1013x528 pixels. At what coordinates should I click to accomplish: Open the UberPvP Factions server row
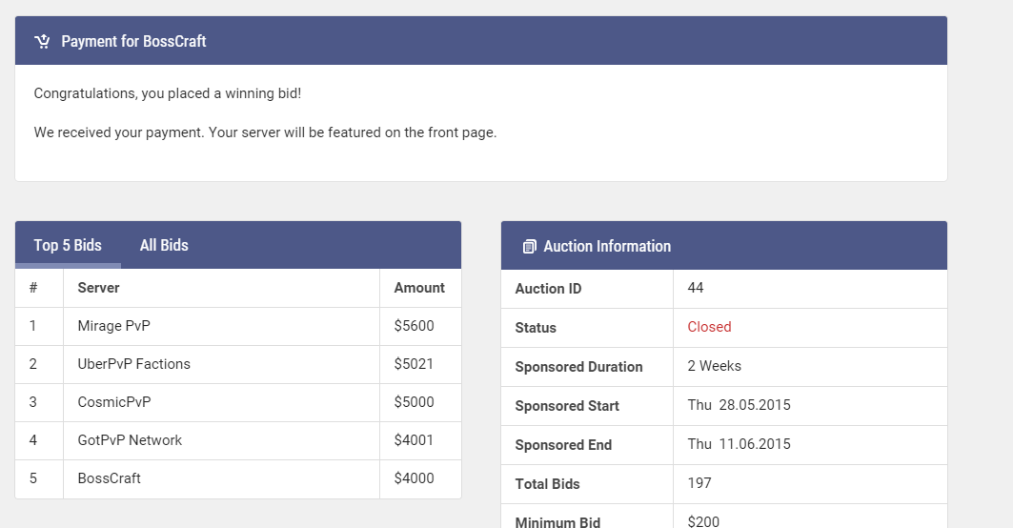(x=133, y=364)
